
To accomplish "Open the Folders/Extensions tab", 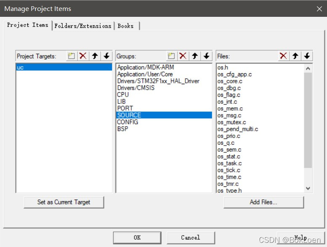I will click(83, 26).
